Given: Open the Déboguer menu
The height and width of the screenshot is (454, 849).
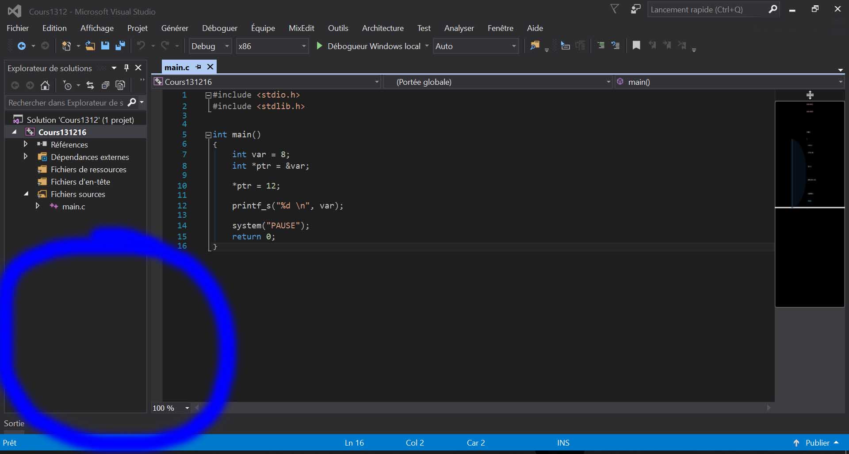Looking at the screenshot, I should [x=220, y=28].
